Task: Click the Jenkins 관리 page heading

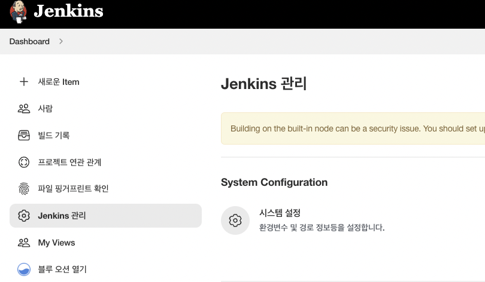Action: tap(263, 84)
